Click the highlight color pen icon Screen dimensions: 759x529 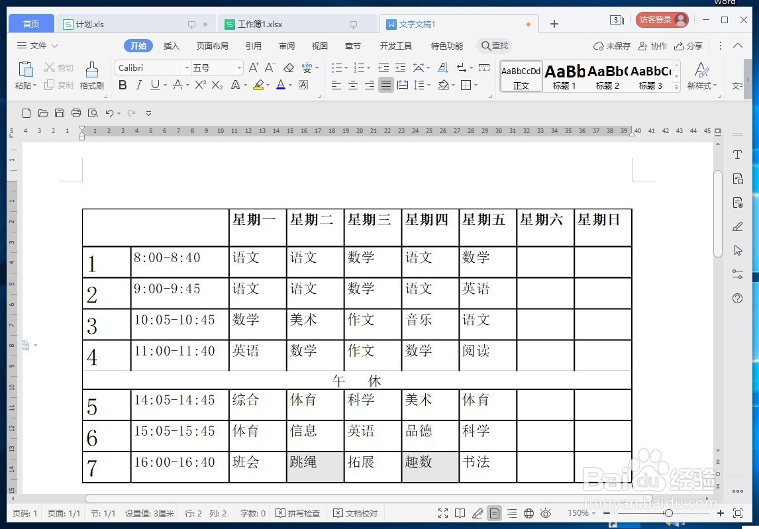pos(259,85)
